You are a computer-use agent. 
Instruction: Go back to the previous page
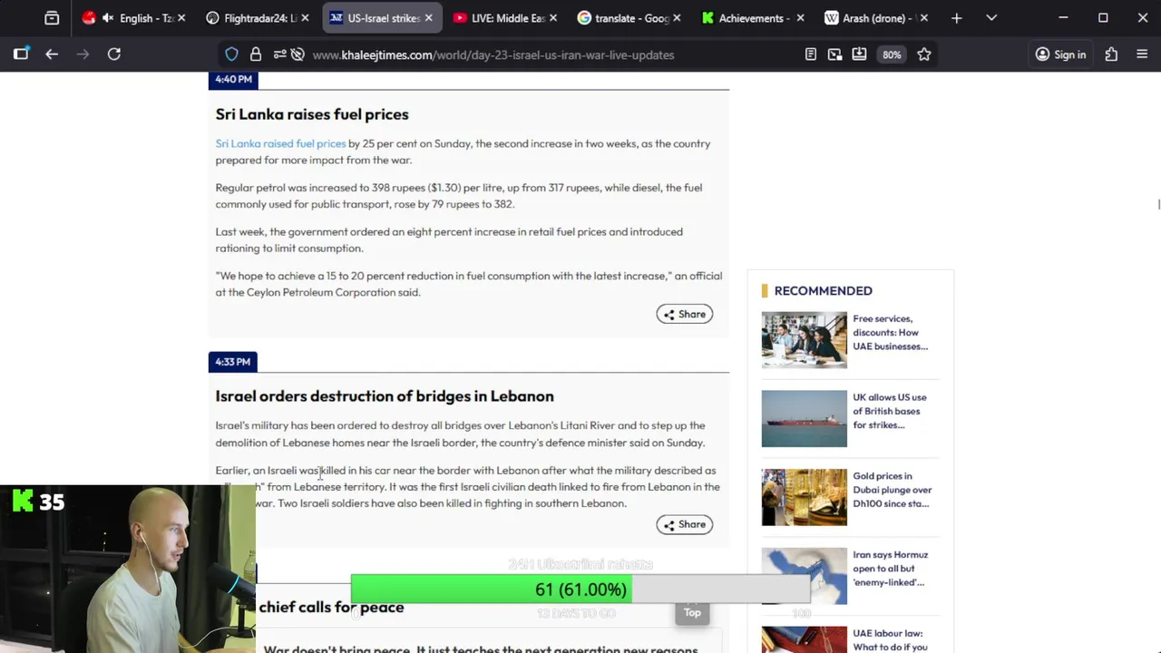(x=52, y=54)
